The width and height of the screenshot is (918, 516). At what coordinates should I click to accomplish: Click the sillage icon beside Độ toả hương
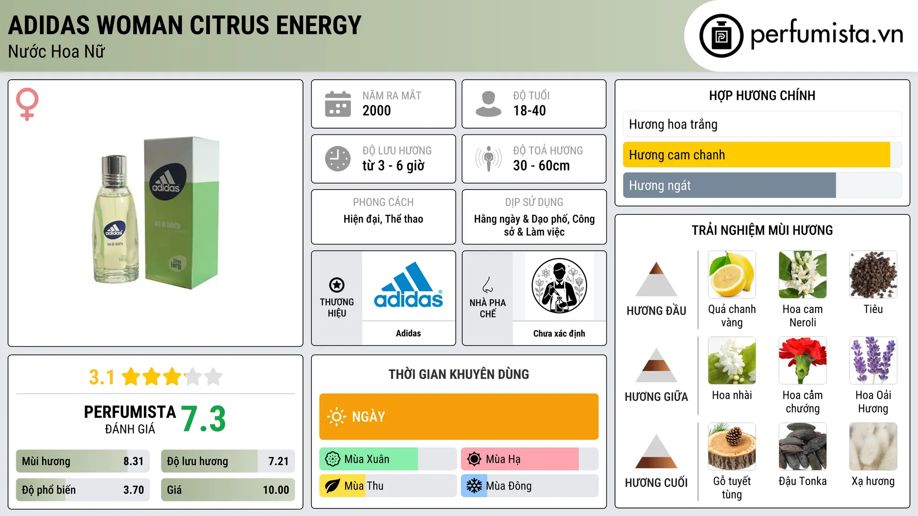point(488,159)
